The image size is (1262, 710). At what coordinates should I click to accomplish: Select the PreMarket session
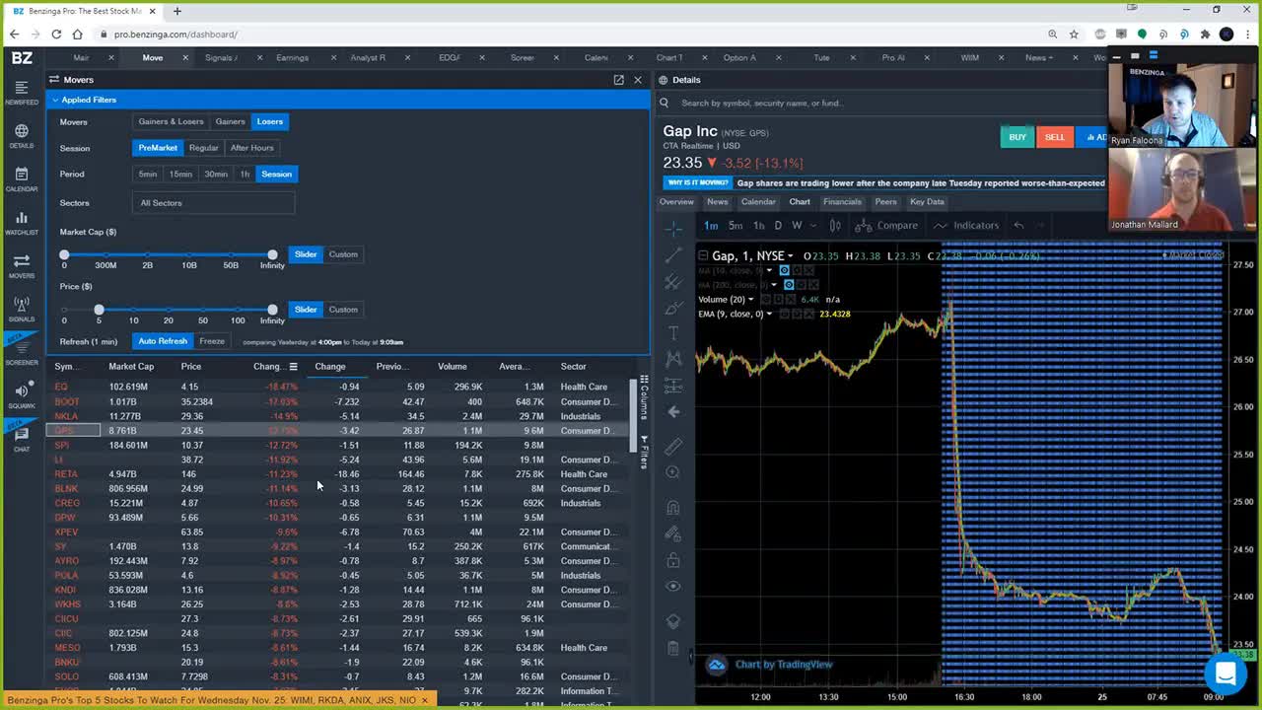158,148
